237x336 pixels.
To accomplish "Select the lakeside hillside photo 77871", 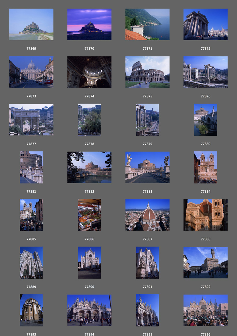I will pyautogui.click(x=147, y=24).
